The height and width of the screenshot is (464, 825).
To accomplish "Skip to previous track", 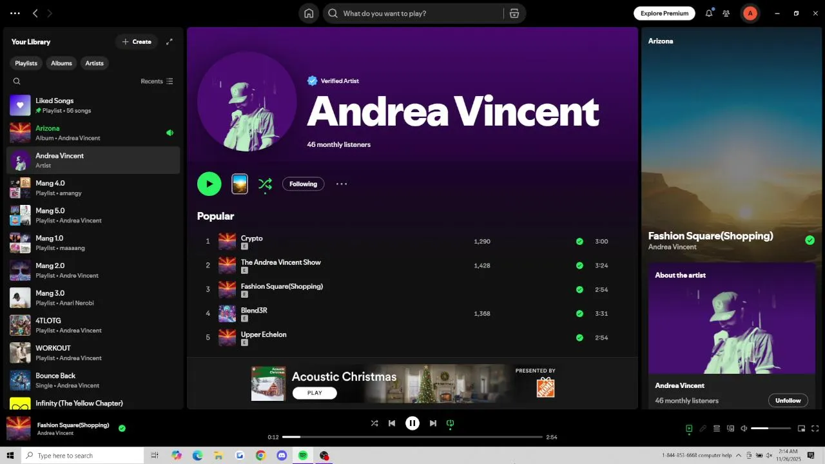I will (392, 423).
